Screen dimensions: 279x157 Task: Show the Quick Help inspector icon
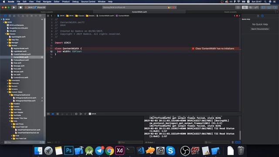point(262,16)
